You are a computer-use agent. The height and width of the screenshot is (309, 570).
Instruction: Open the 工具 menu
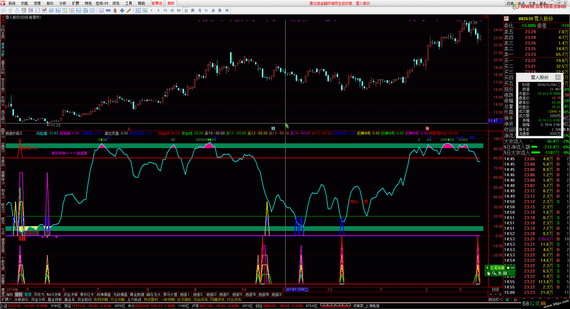pos(129,3)
